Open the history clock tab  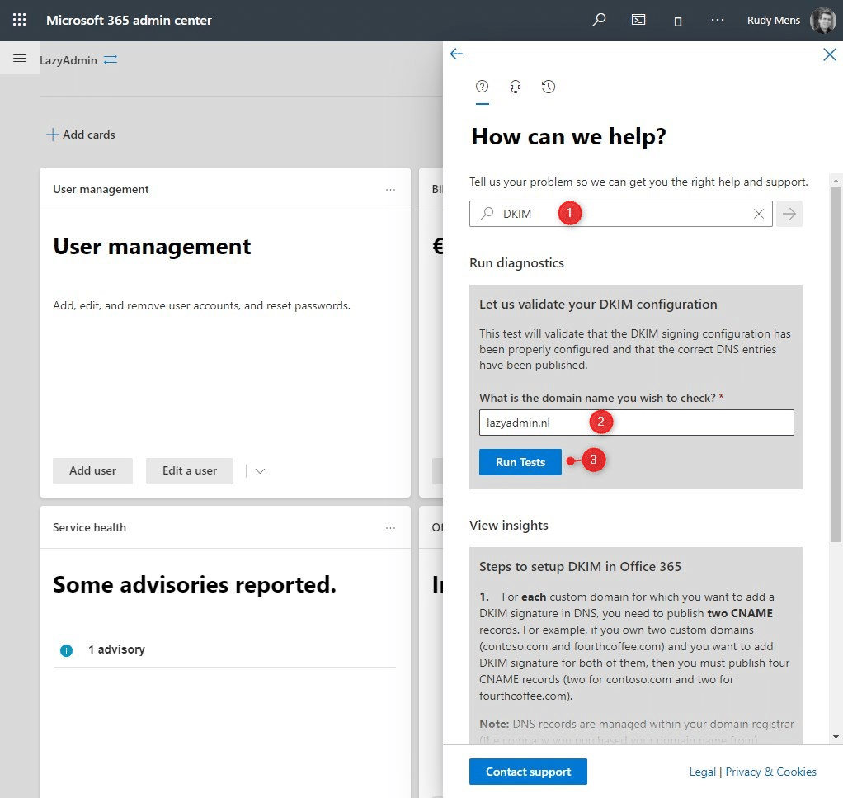[549, 87]
